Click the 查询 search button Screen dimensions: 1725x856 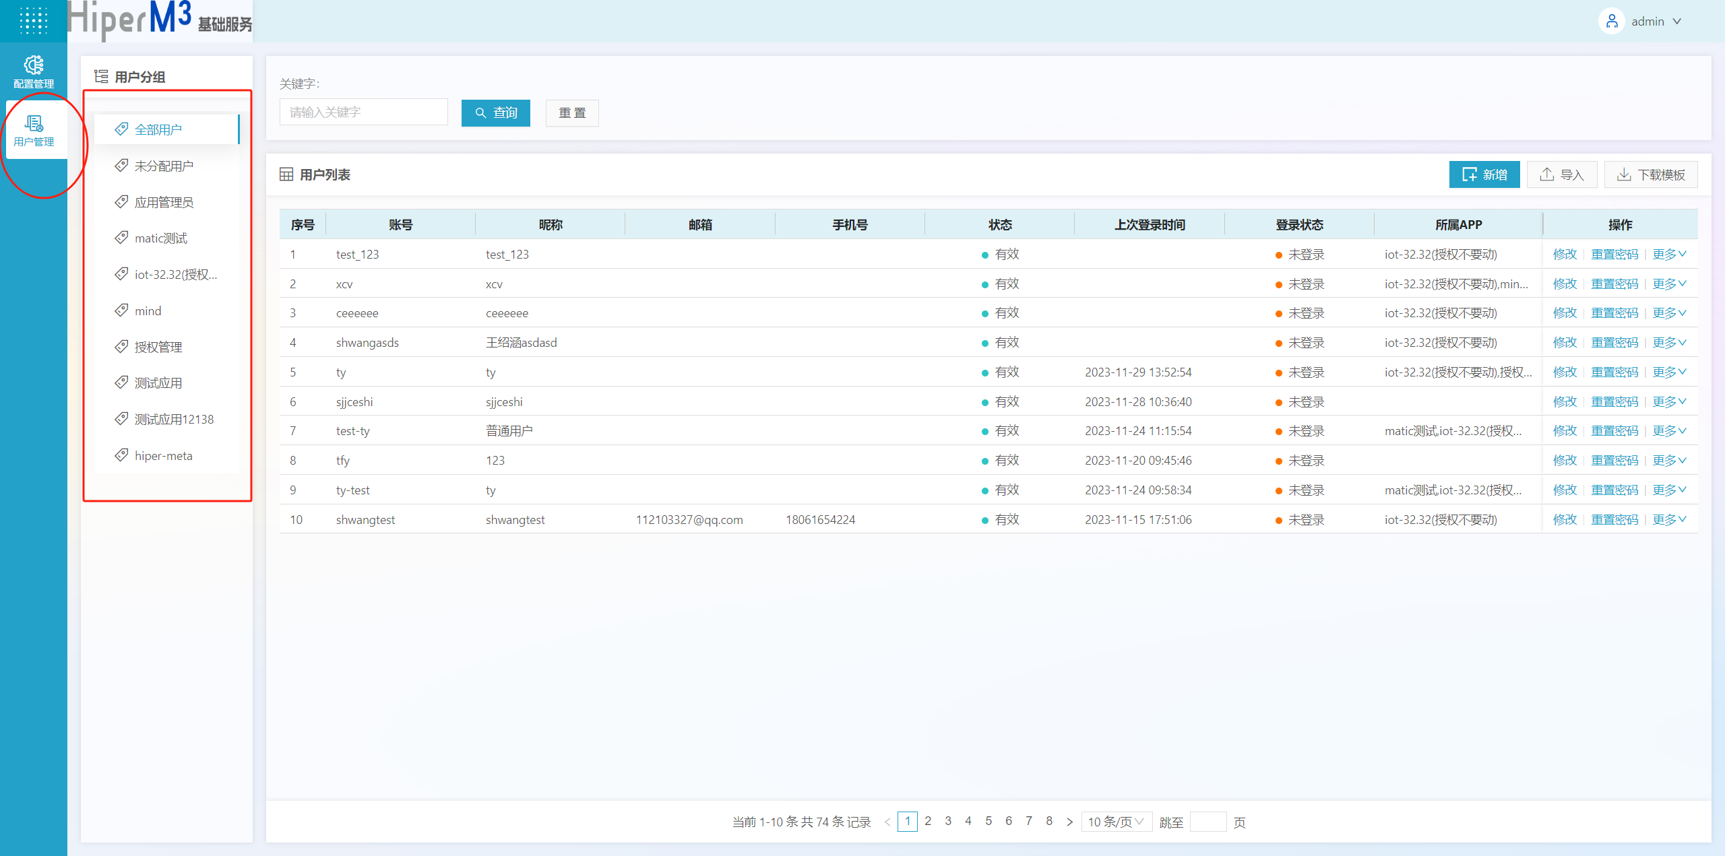pyautogui.click(x=495, y=113)
